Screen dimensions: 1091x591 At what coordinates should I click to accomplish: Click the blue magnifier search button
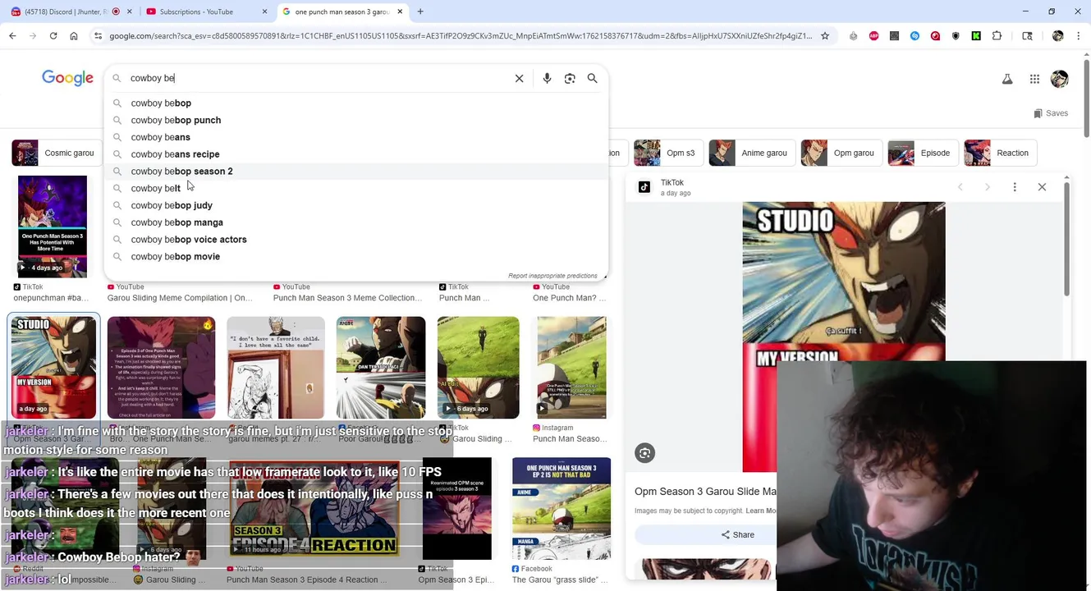click(592, 78)
